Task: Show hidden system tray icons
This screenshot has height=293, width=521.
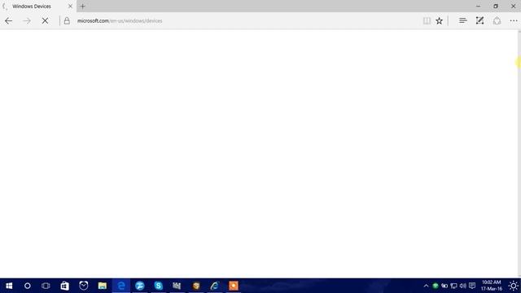Action: point(426,286)
